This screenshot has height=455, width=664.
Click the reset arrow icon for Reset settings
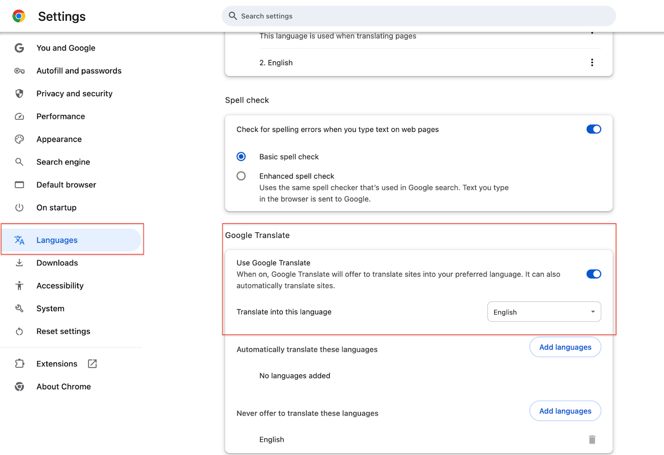click(x=19, y=331)
